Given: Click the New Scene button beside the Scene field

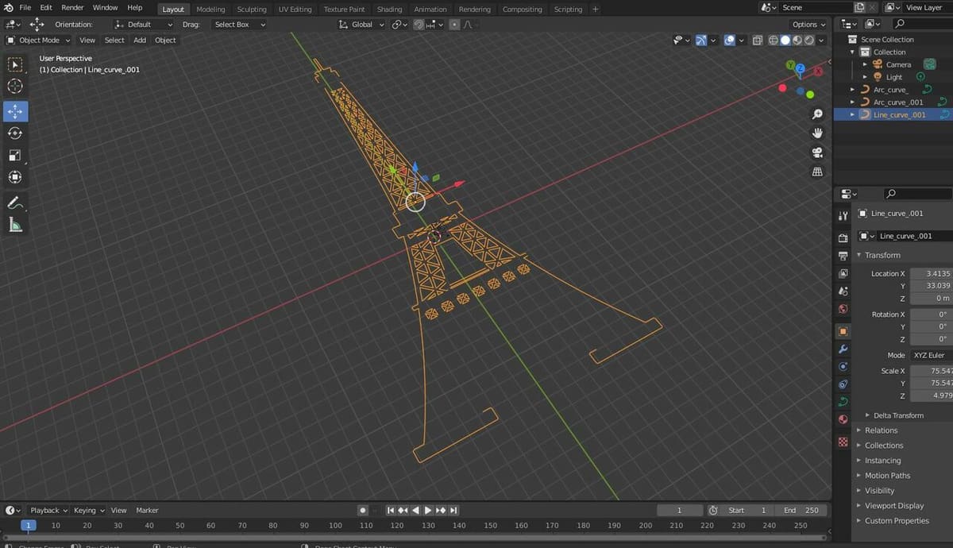Looking at the screenshot, I should [x=860, y=7].
